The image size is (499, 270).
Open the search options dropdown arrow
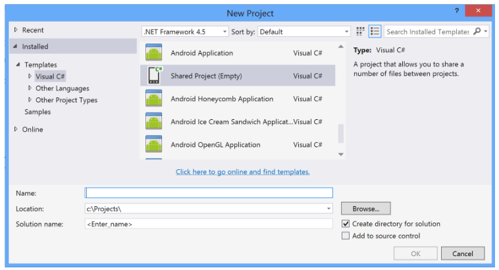click(486, 31)
